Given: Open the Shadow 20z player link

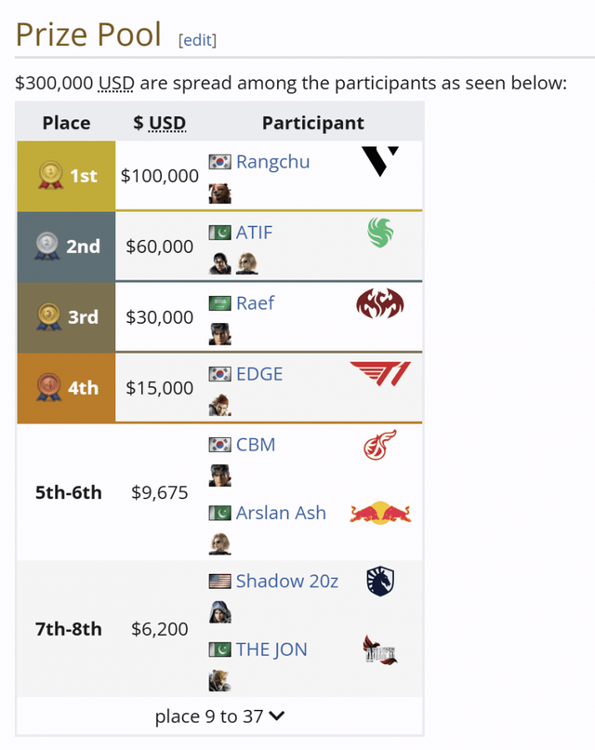Looking at the screenshot, I should tap(286, 582).
